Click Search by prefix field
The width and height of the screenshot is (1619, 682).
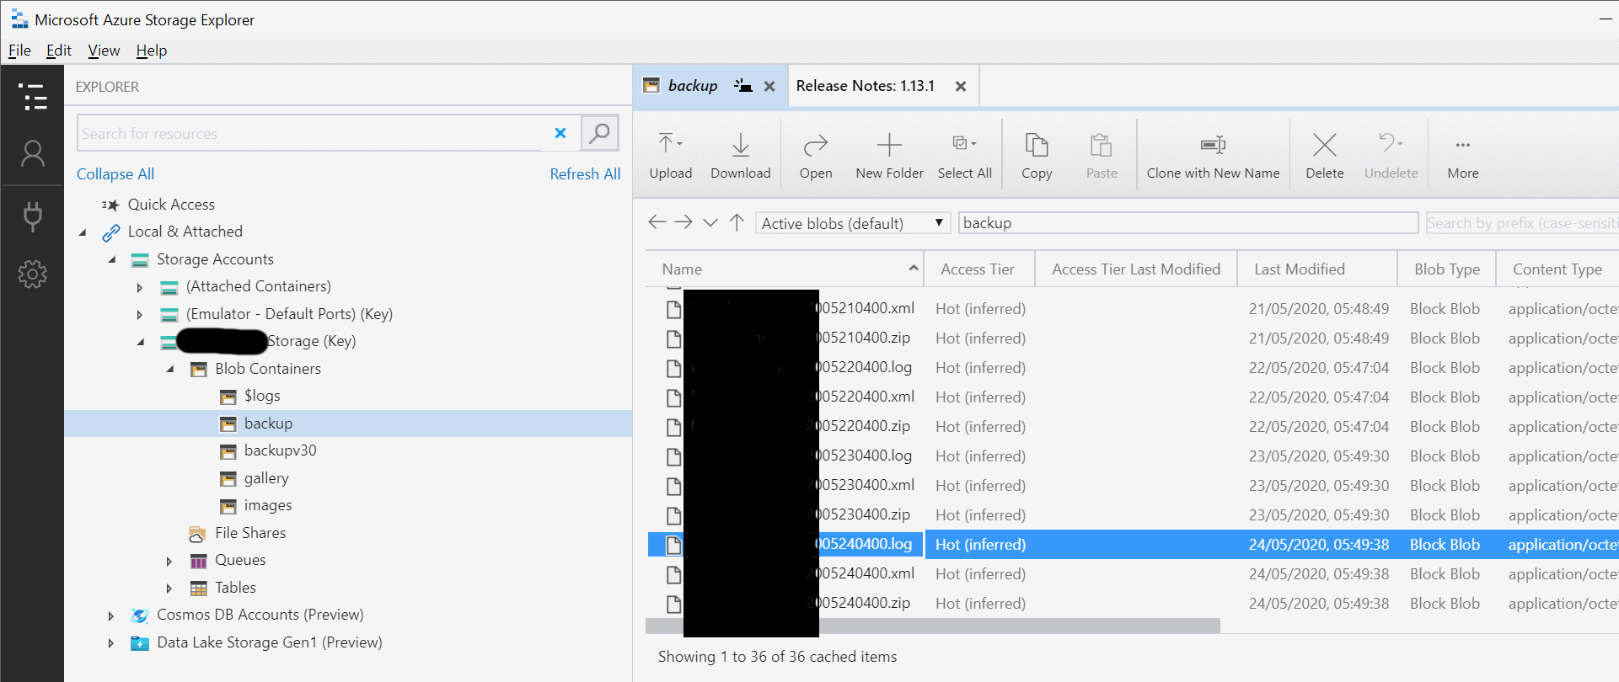point(1521,223)
